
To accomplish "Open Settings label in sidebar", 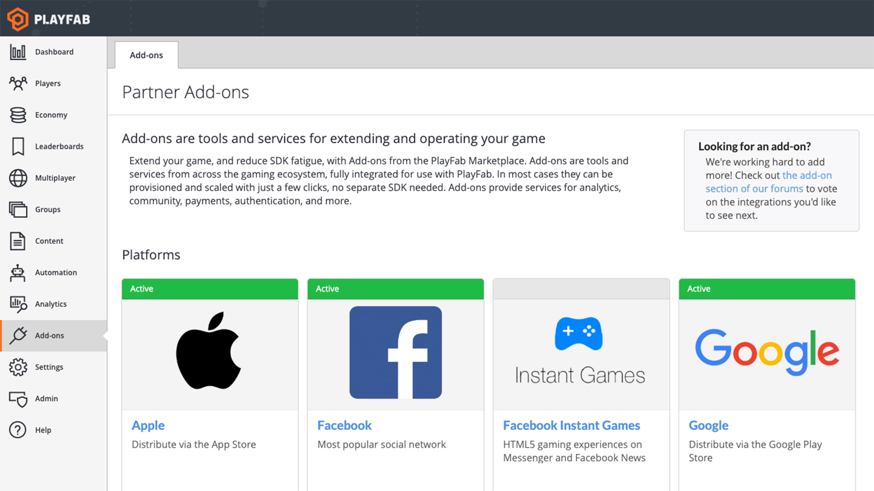I will point(49,367).
